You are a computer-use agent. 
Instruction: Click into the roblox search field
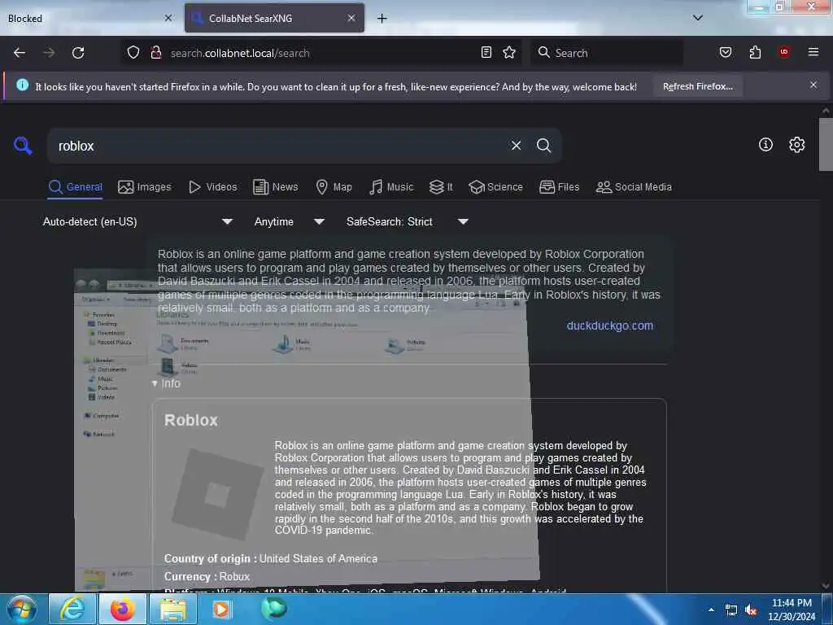point(277,146)
